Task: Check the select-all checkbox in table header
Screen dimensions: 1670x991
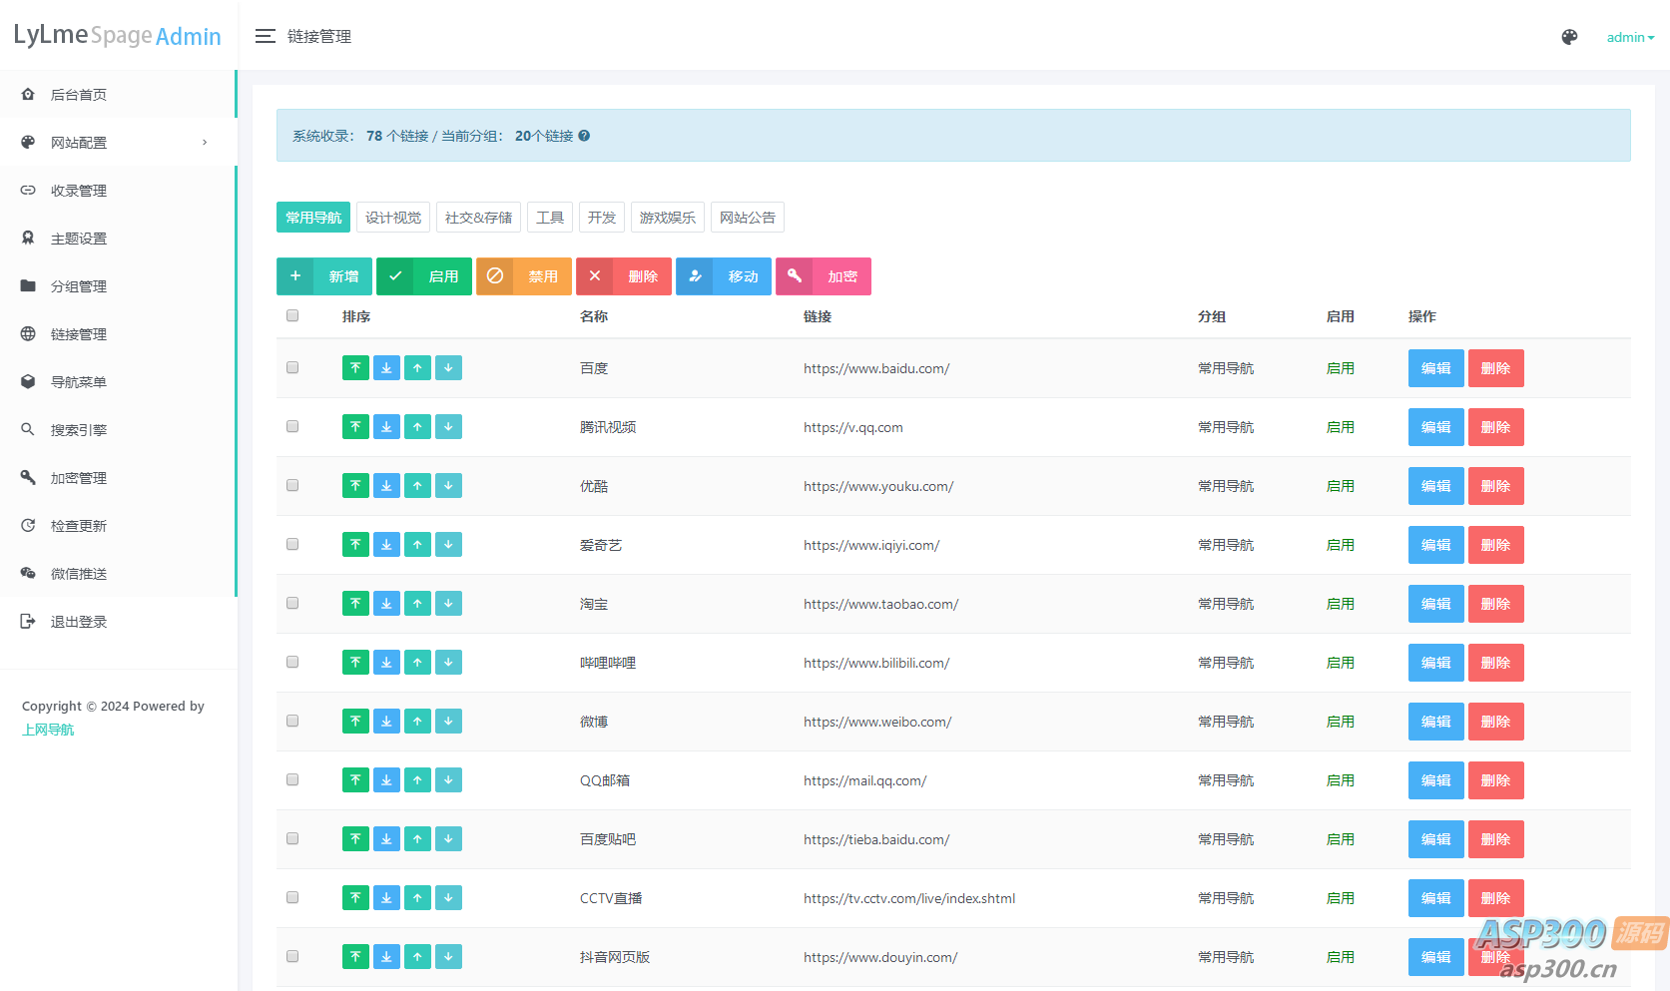Action: pos(292,315)
